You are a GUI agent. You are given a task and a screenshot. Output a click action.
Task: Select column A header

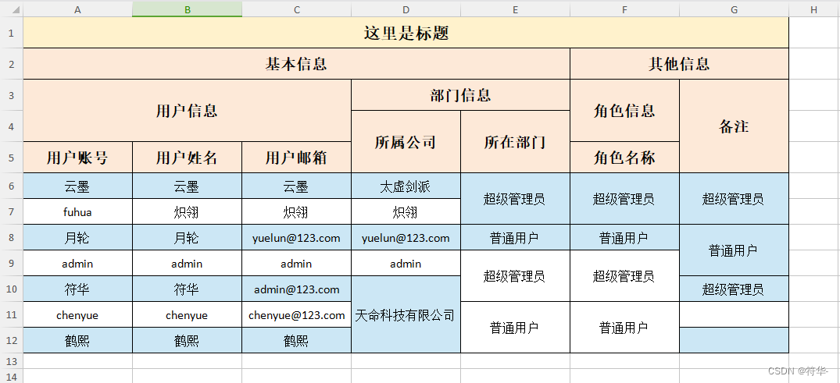tap(77, 9)
